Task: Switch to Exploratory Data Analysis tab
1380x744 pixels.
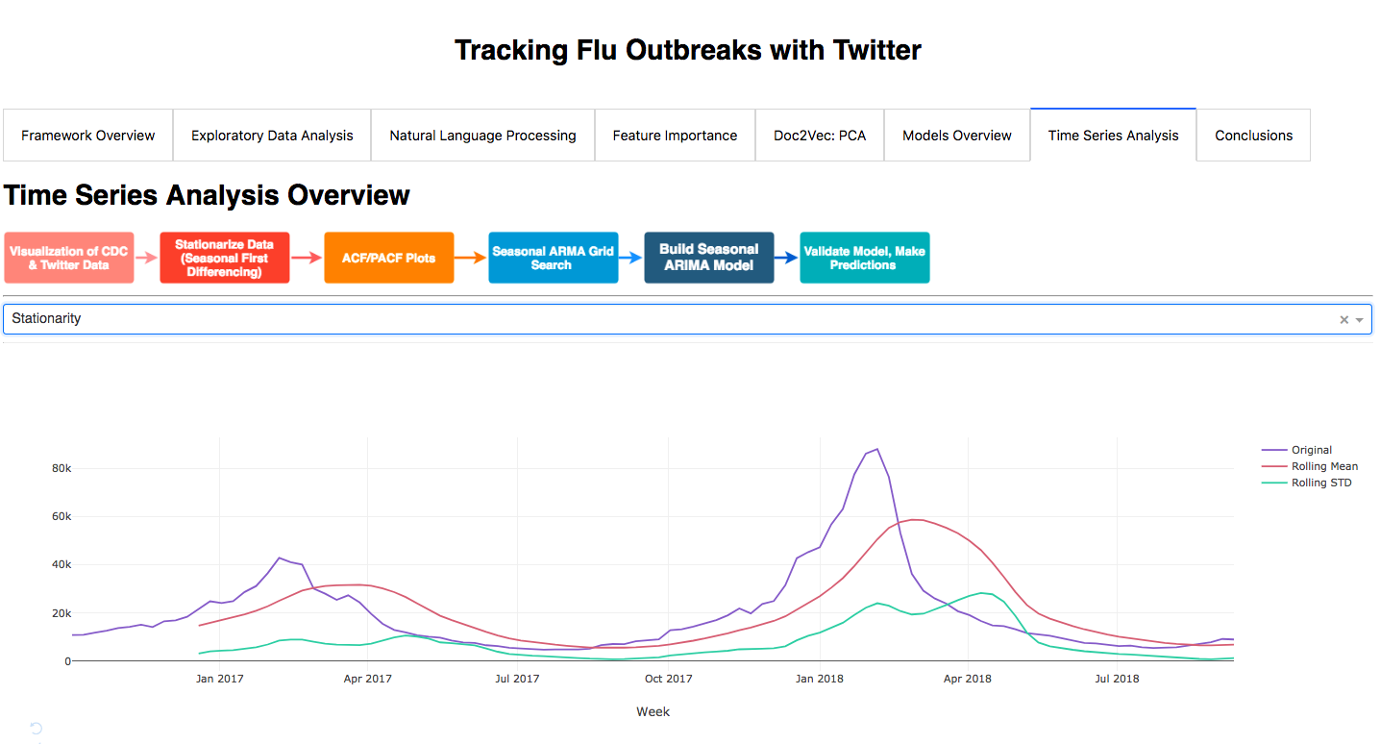Action: [272, 136]
